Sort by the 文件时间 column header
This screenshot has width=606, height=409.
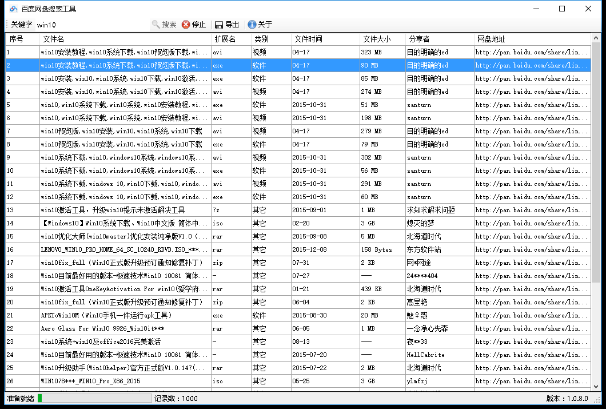[325, 39]
